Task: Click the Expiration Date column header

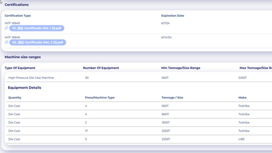Action: (172, 16)
